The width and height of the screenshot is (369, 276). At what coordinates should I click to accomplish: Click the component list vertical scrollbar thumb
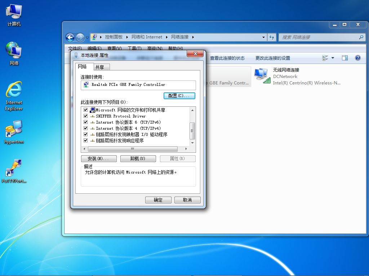(x=192, y=131)
